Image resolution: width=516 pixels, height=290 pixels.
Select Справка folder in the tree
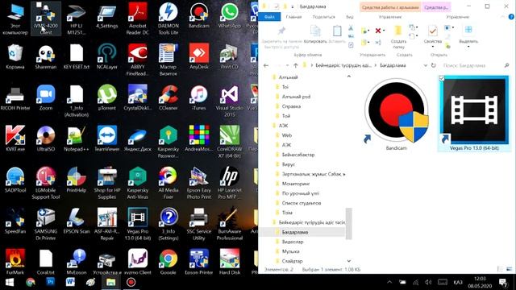291,106
